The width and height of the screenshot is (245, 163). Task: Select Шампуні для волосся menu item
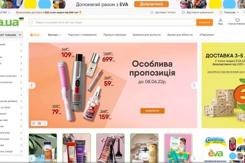[147, 35]
